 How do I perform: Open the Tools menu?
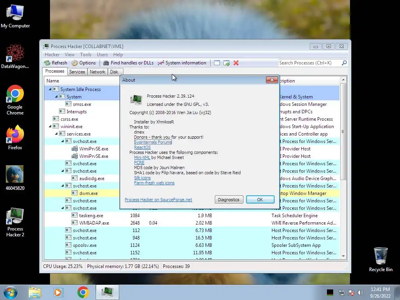86,55
